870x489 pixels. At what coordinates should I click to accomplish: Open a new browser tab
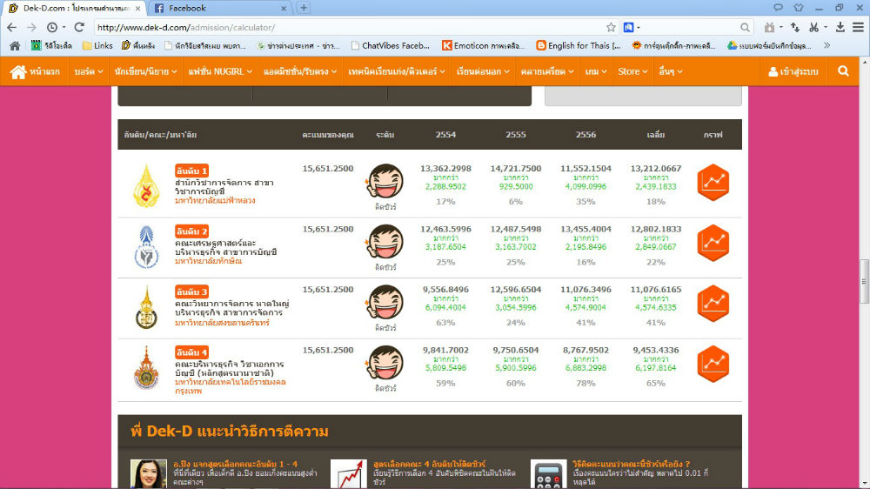[x=304, y=8]
